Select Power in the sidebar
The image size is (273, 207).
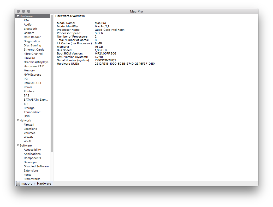pyautogui.click(x=28, y=87)
